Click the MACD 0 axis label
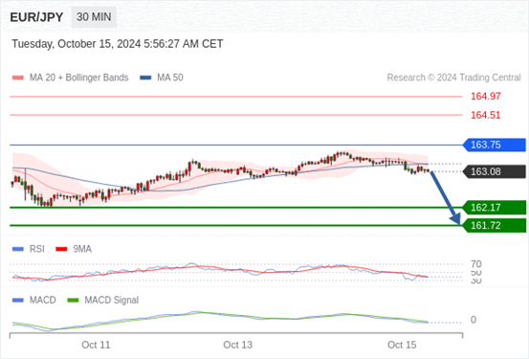The height and width of the screenshot is (359, 529). pyautogui.click(x=474, y=320)
